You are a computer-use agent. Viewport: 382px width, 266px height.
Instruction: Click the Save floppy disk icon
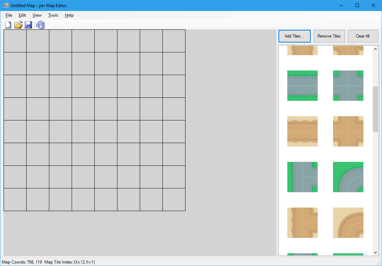click(28, 25)
